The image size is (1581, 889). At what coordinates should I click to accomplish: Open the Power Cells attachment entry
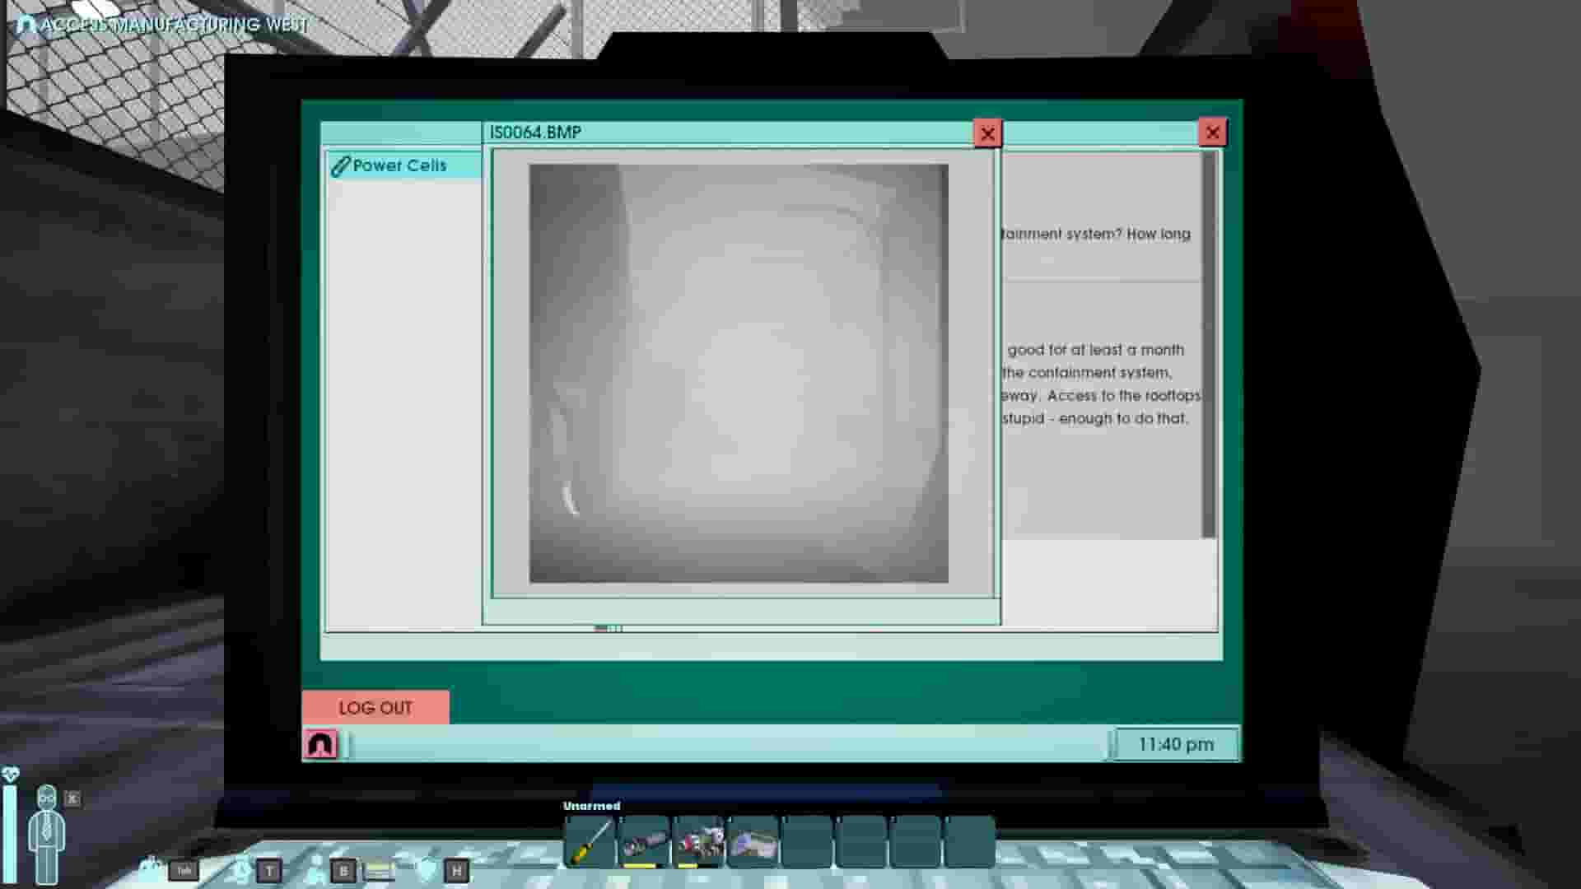(x=399, y=165)
